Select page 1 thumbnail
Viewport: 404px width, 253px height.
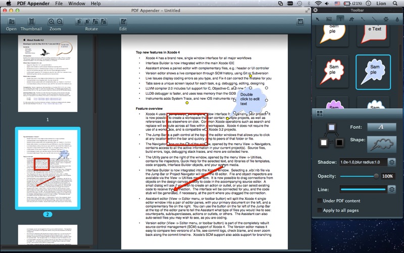point(47,73)
